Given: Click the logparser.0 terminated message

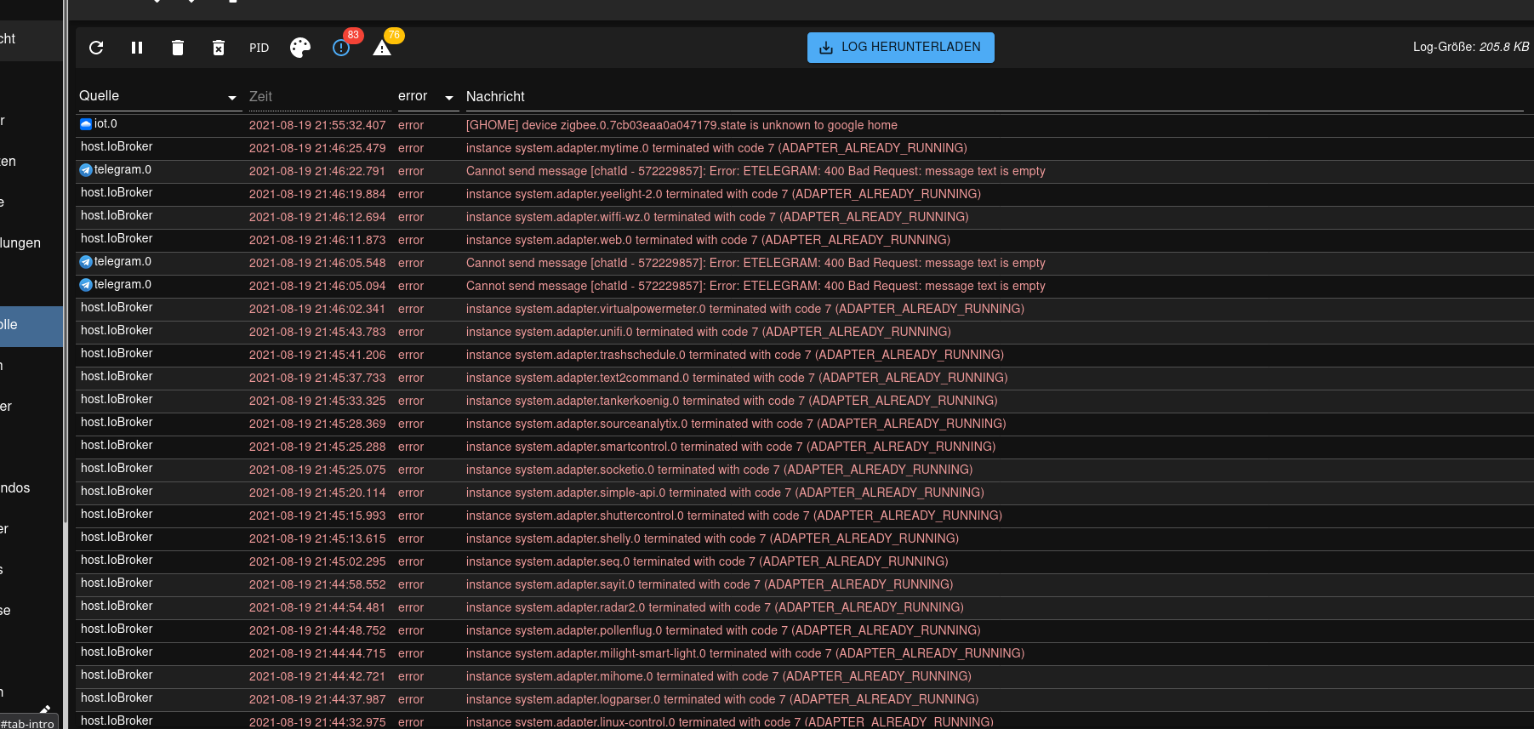Looking at the screenshot, I should tap(722, 699).
